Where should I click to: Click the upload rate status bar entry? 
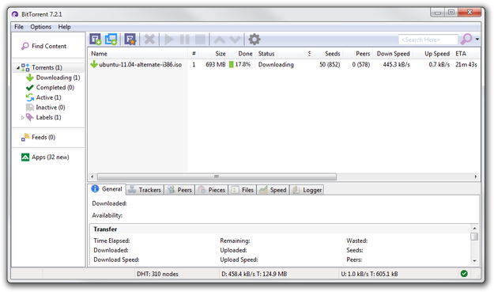point(369,274)
